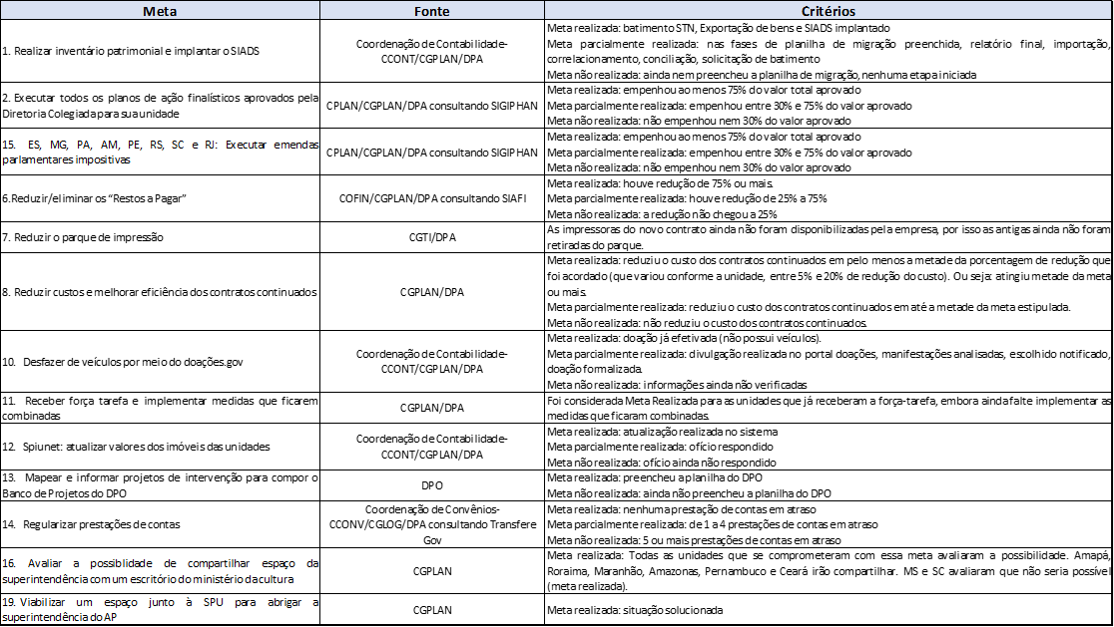
Task: Select 'CPLAN/CGPLAN/DPA consultando SIGIPHAN' cell in the row for meta 15
Action: click(x=432, y=152)
